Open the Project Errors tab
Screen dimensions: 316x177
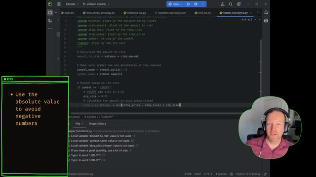point(97,123)
